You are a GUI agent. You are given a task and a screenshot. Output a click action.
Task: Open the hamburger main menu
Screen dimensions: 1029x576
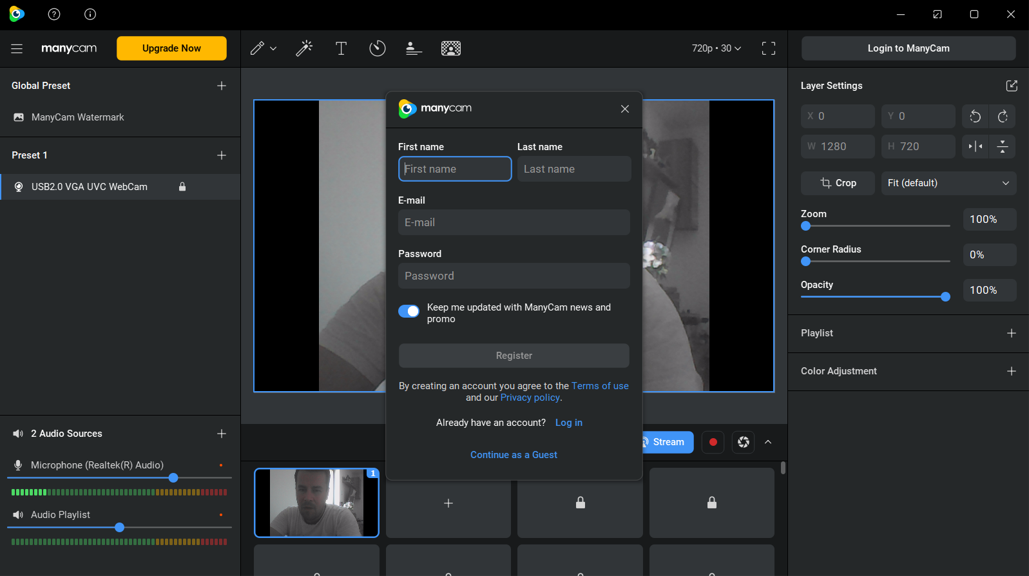[17, 48]
